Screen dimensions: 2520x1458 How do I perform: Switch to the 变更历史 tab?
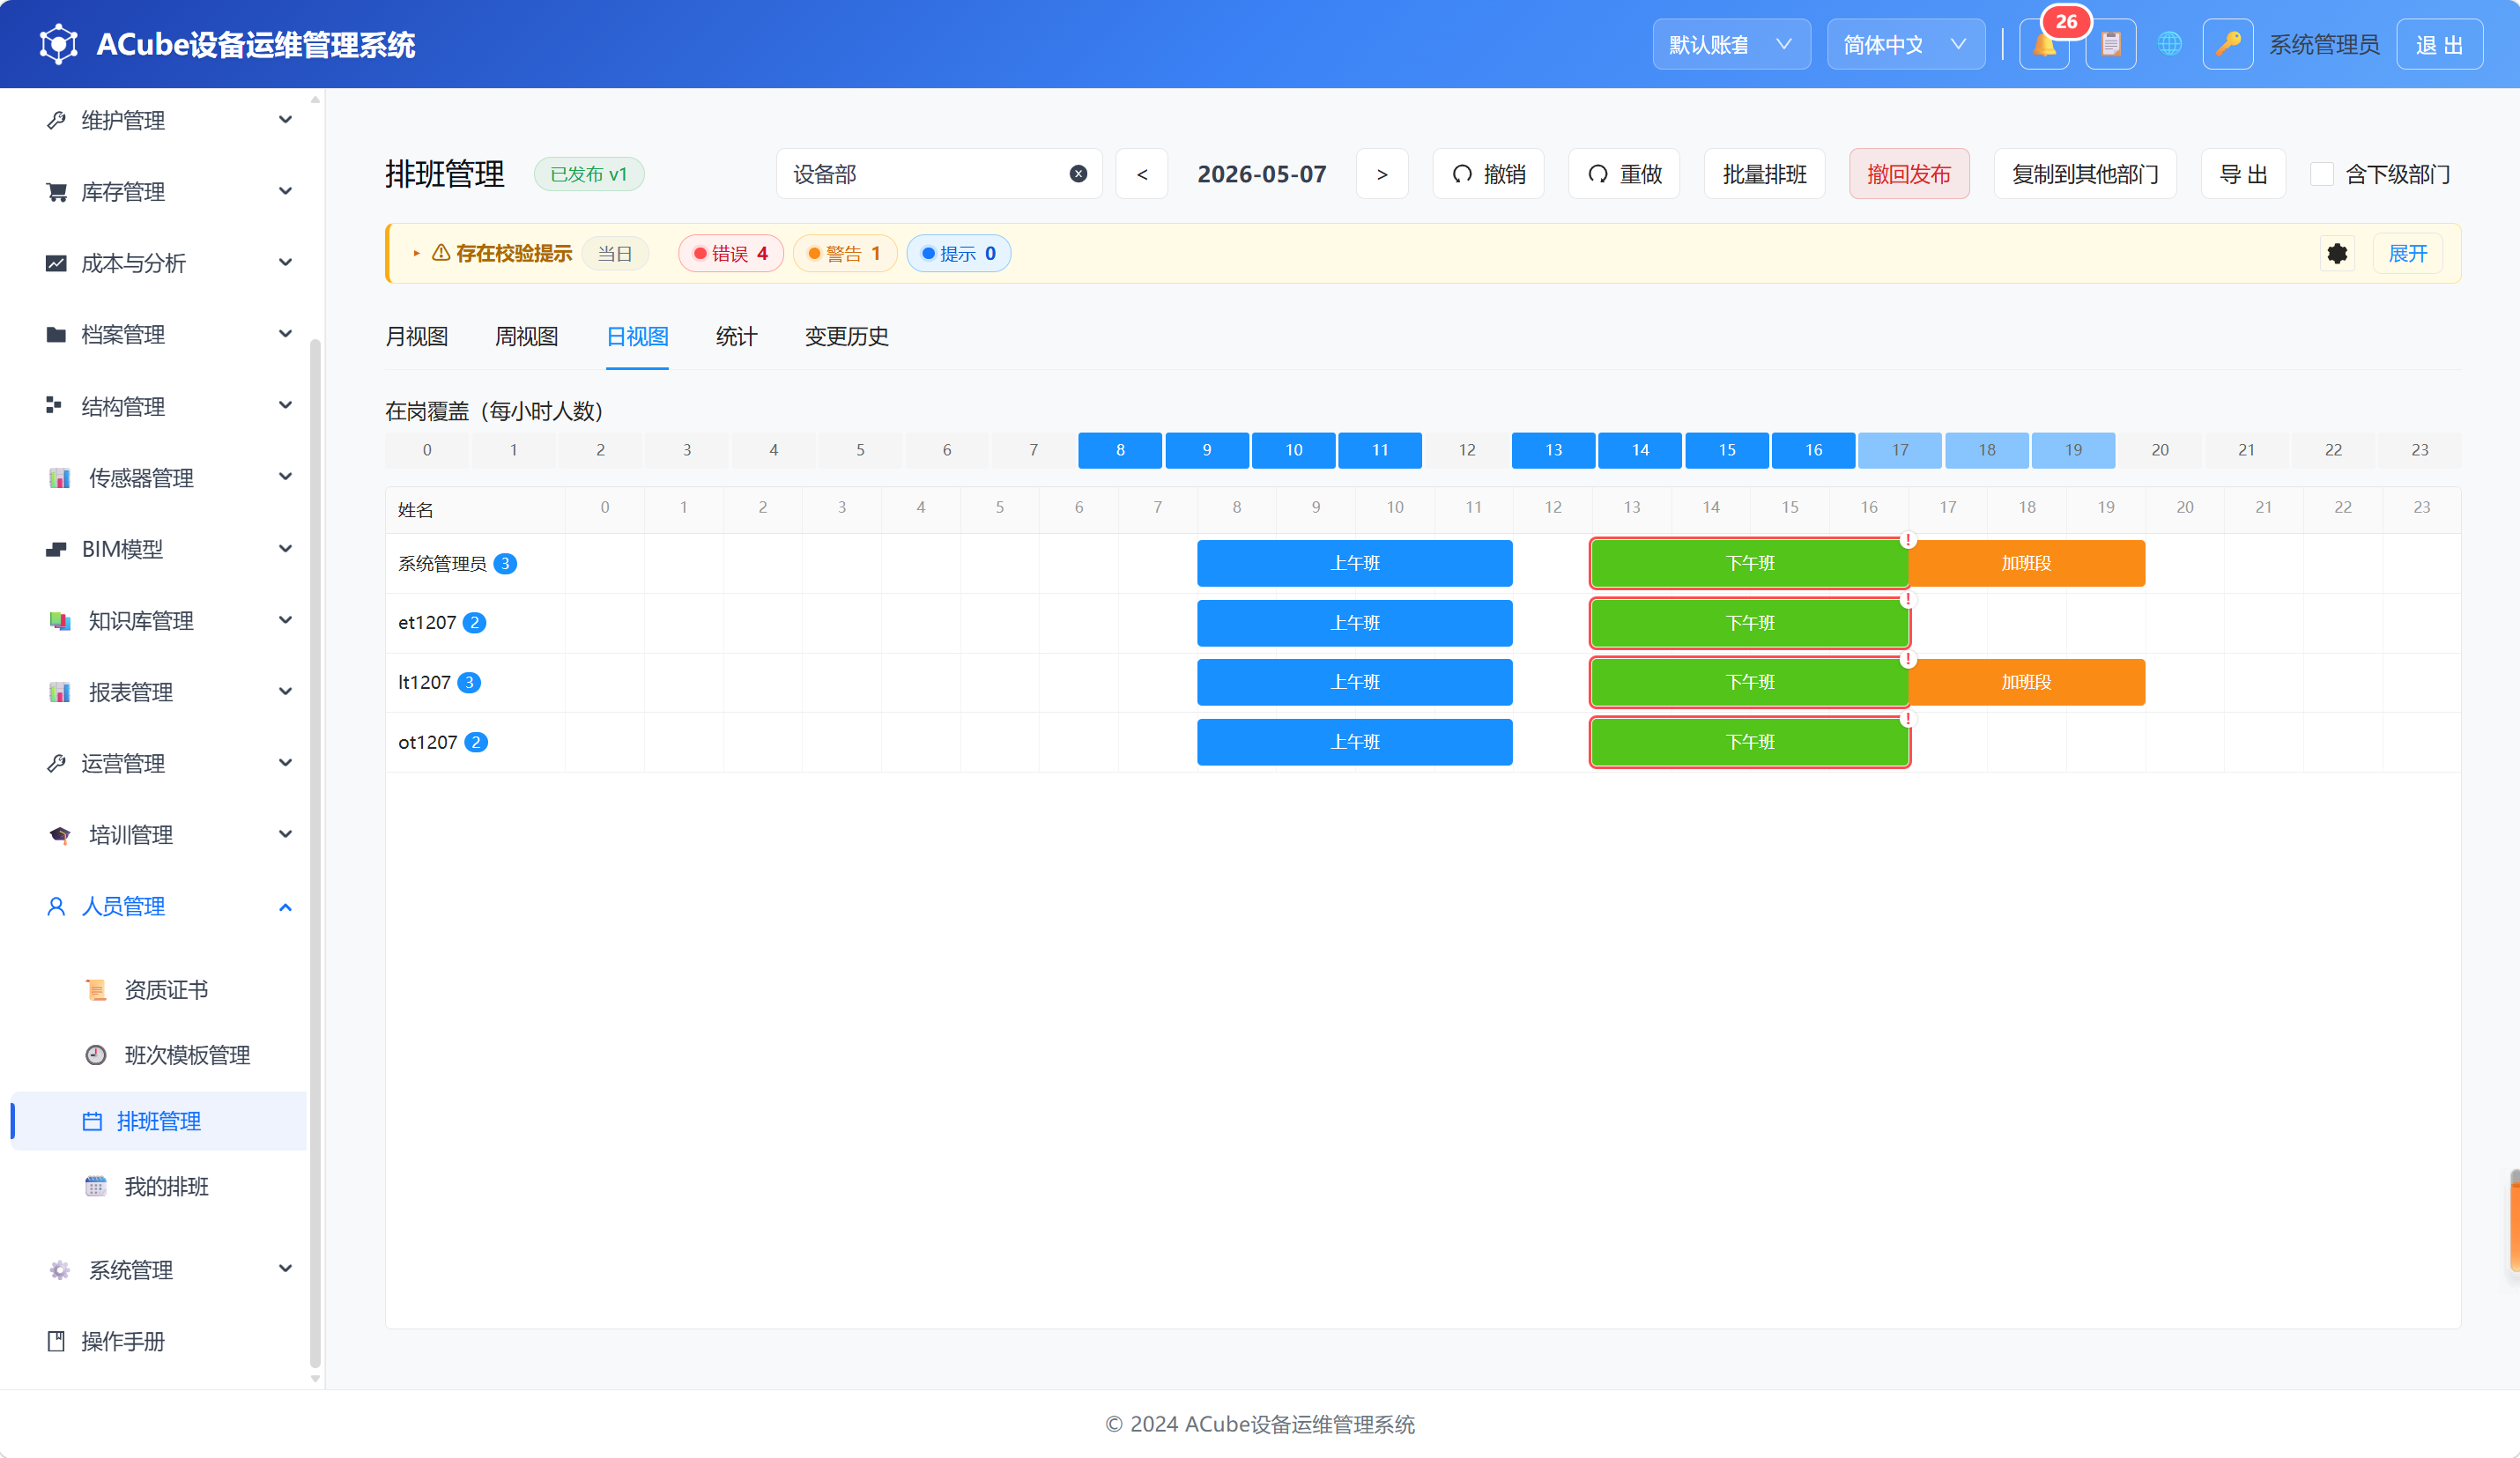point(847,337)
